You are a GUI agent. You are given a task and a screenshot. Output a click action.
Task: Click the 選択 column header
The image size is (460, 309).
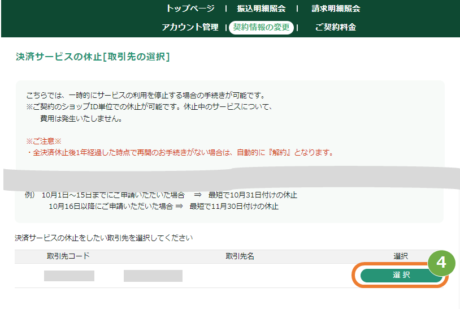pyautogui.click(x=401, y=256)
